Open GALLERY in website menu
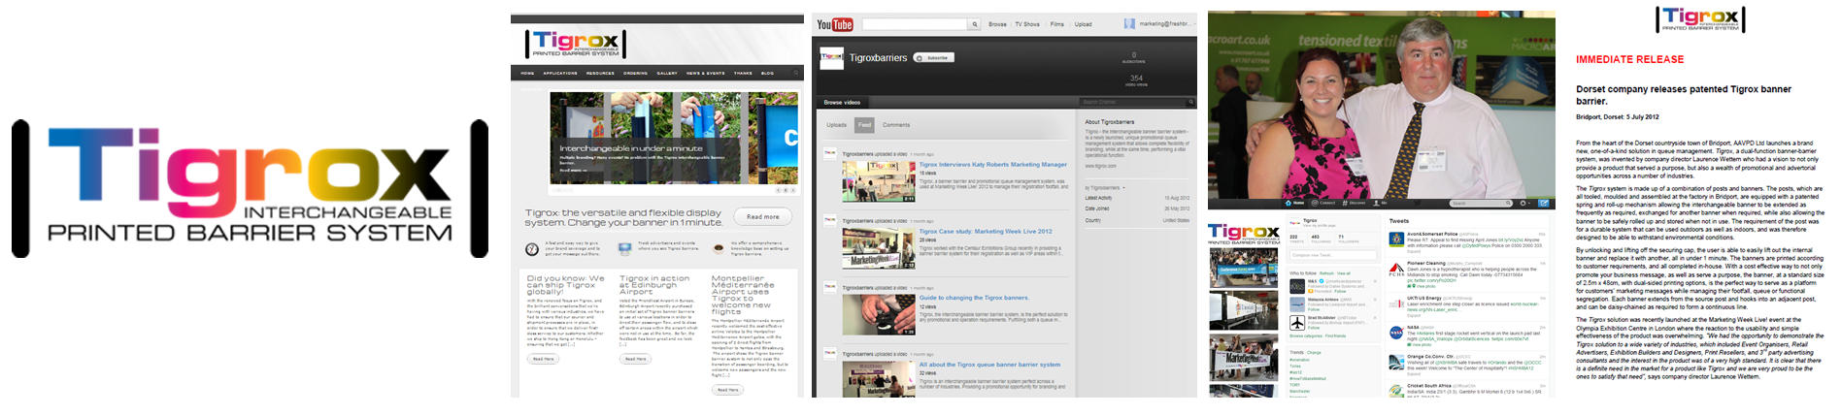 (667, 73)
